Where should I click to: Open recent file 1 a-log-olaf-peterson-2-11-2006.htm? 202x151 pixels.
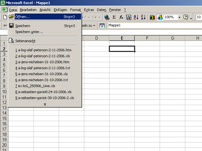pos(45,50)
